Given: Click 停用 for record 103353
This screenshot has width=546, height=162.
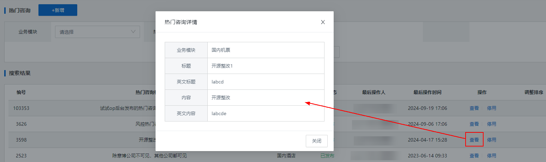Looking at the screenshot, I should pos(492,108).
